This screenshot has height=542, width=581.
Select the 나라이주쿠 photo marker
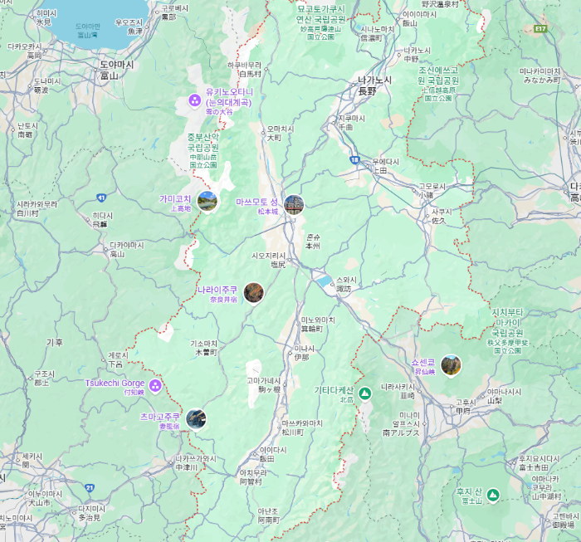(x=254, y=293)
